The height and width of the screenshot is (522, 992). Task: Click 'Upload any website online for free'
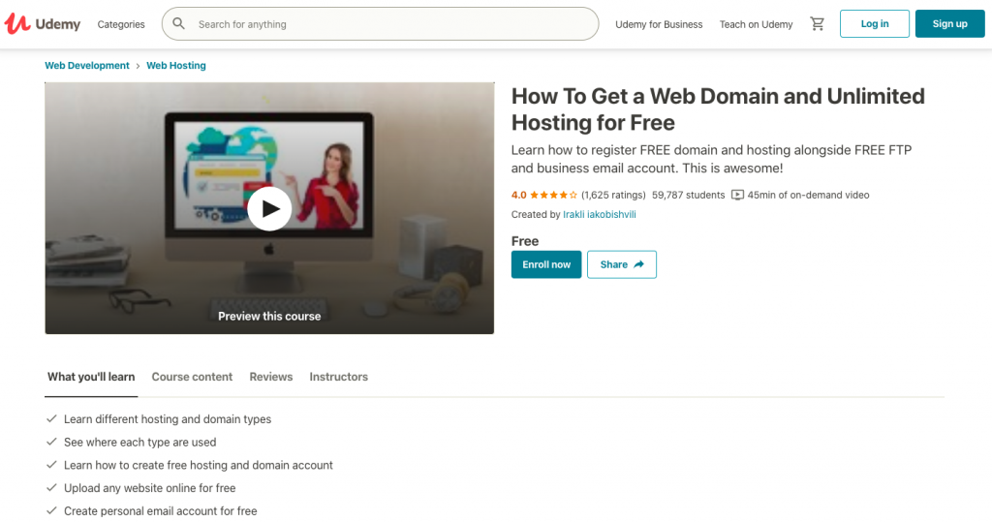pyautogui.click(x=150, y=488)
